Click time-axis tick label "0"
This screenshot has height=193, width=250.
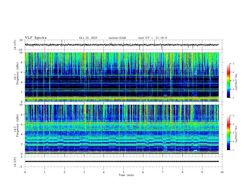25,172
